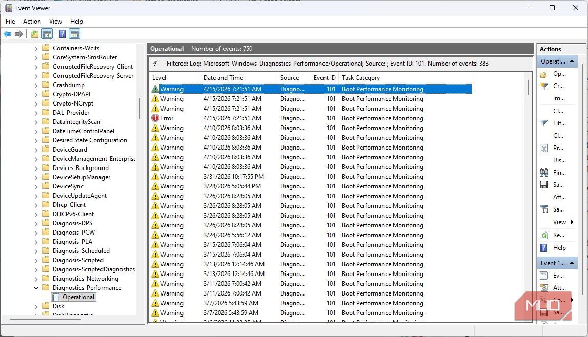This screenshot has width=588, height=337.
Task: Sort by the Event ID column header
Action: pos(323,78)
